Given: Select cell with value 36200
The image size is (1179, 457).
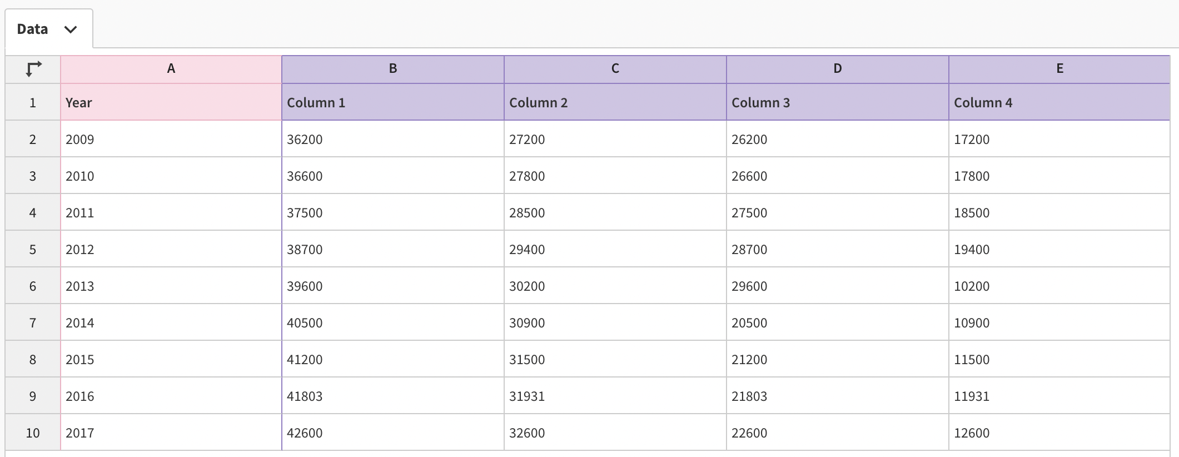Looking at the screenshot, I should (393, 139).
